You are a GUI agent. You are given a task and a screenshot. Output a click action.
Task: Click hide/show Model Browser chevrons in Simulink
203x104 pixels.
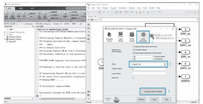click(x=88, y=99)
